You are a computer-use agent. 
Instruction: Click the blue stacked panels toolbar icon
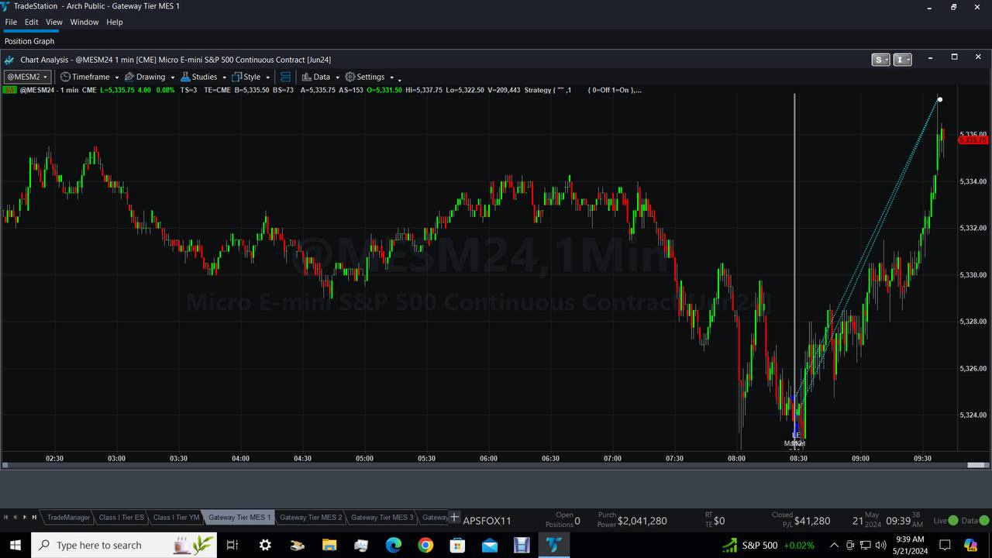(x=285, y=77)
